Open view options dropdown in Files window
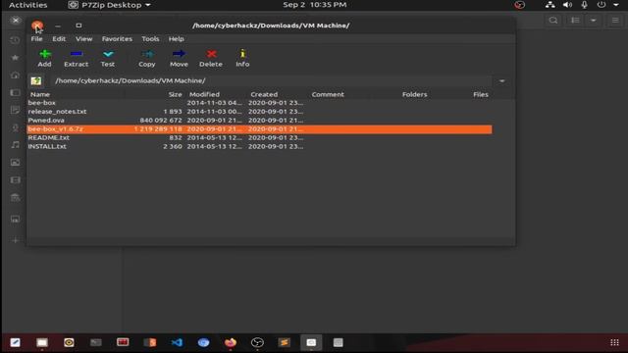The width and height of the screenshot is (628, 353). tap(593, 21)
